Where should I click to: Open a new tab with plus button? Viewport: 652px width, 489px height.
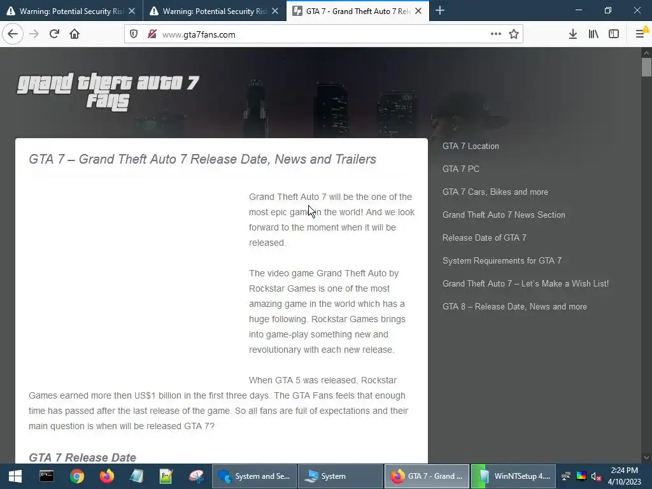click(439, 11)
